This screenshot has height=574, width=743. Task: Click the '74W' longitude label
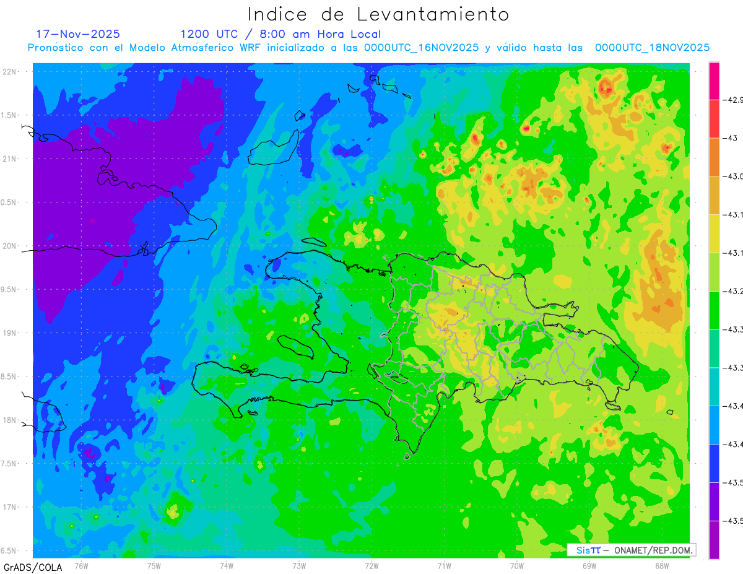coord(226,565)
